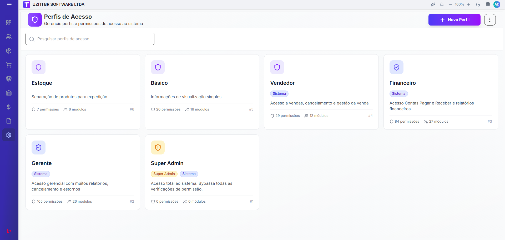Click the '#1' ID on the Super Admin card
505x240 pixels.
point(252,202)
